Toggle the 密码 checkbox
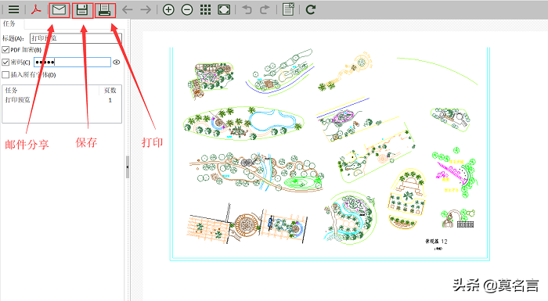 coord(5,63)
